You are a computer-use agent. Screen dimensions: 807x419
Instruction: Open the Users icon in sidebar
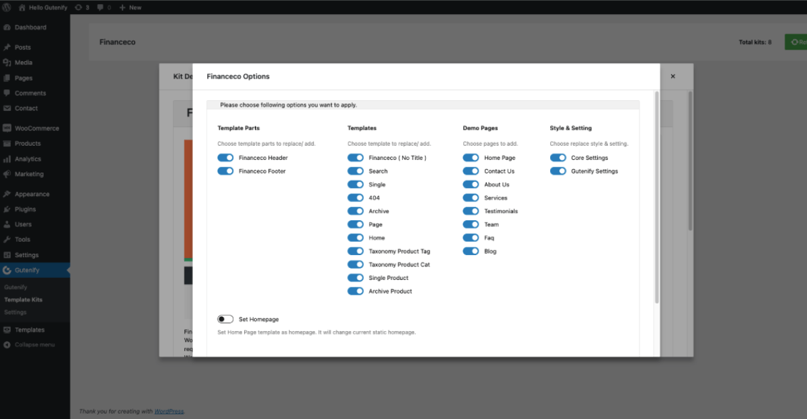[7, 224]
